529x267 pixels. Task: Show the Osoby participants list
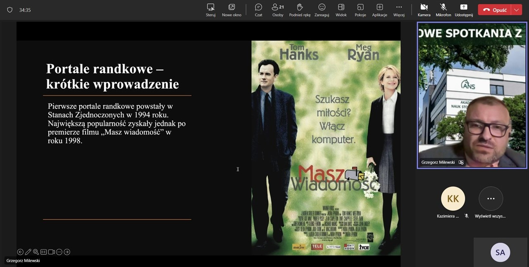pos(278,10)
